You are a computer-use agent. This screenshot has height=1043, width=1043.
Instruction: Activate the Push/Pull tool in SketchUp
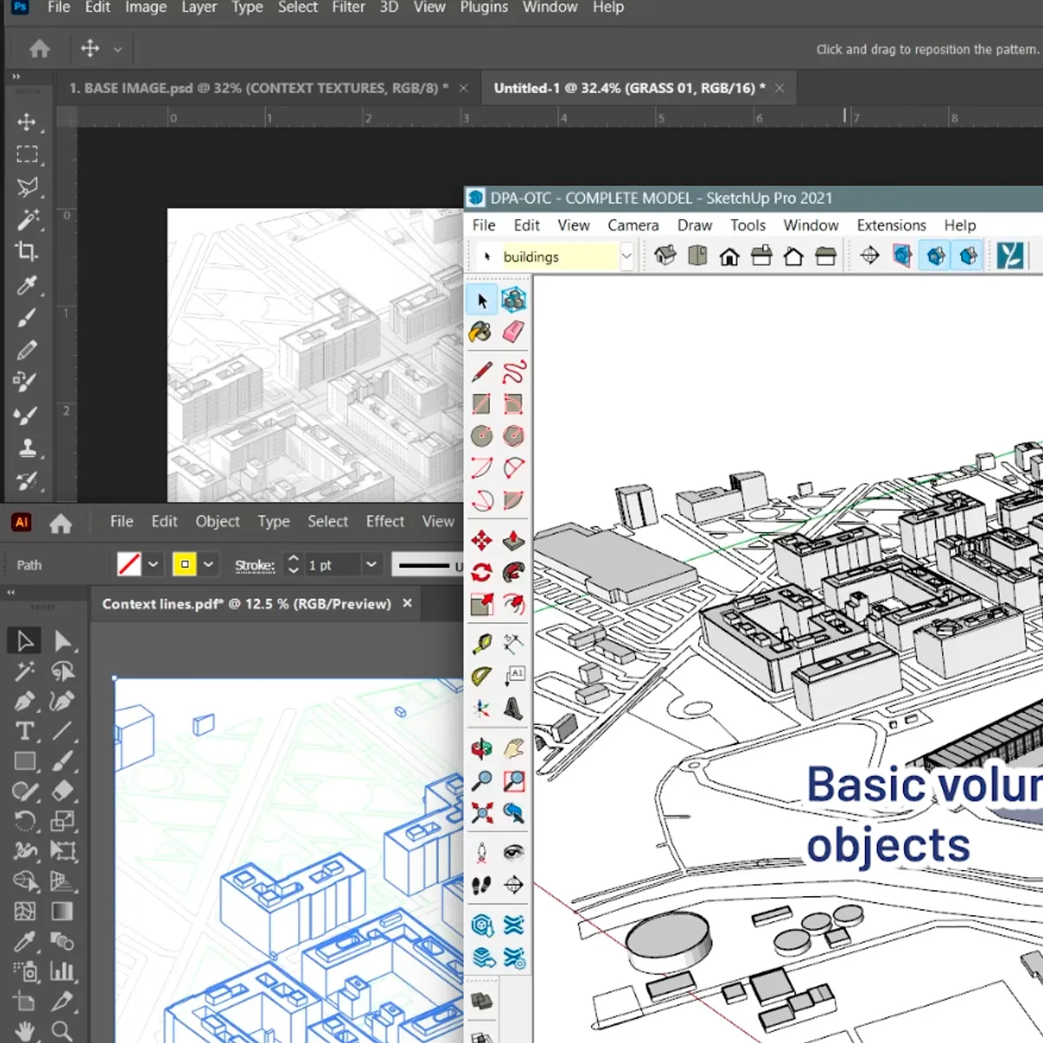coord(513,540)
